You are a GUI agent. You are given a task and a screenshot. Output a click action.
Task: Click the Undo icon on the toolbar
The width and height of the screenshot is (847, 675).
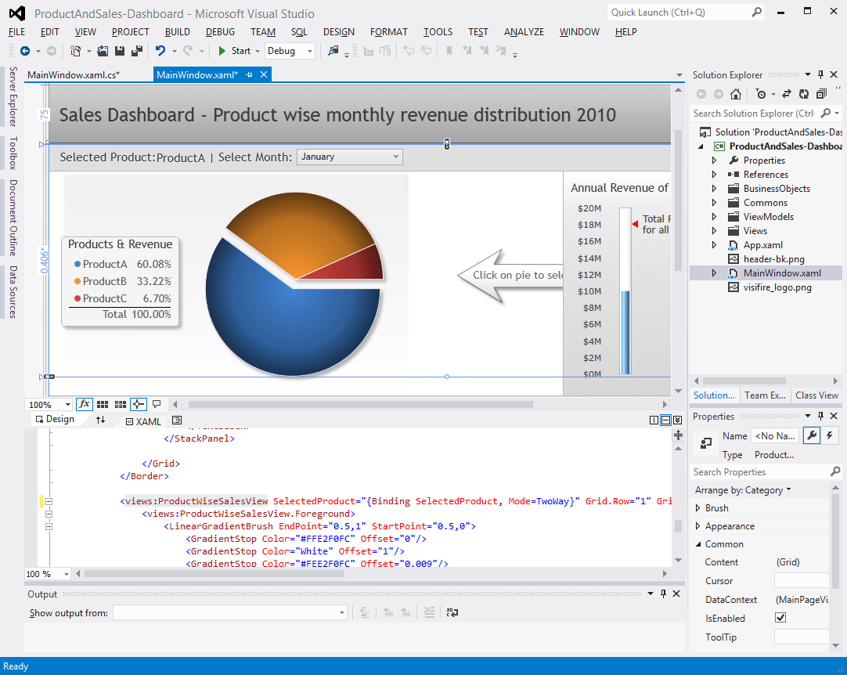[162, 50]
